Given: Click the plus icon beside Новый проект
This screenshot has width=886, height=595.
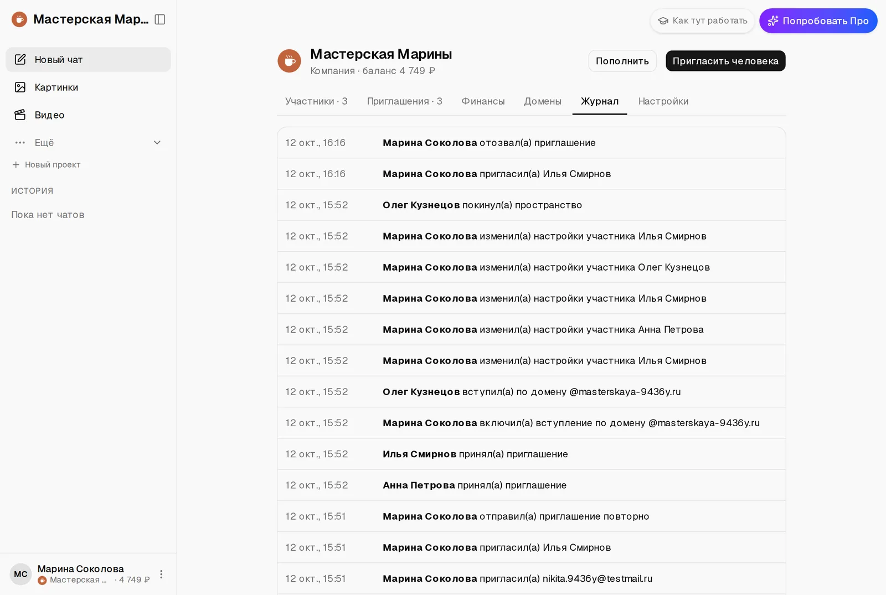Looking at the screenshot, I should click(16, 164).
